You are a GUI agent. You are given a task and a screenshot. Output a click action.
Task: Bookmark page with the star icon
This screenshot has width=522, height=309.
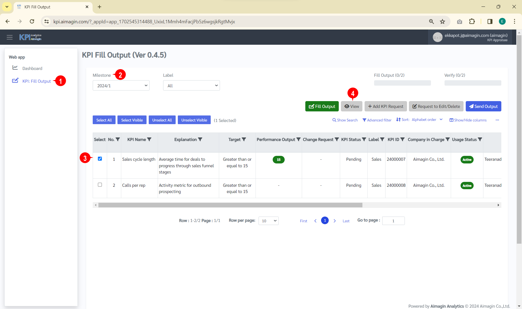click(443, 22)
